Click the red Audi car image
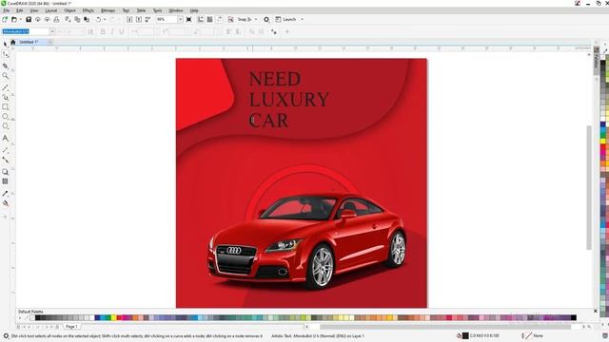 click(x=307, y=240)
